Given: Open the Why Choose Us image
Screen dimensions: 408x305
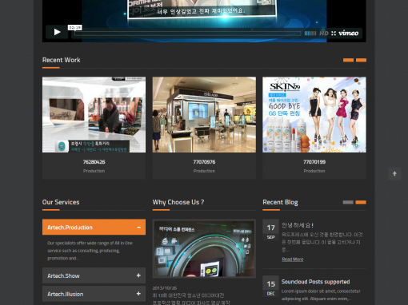Looking at the screenshot, I should tap(204, 248).
